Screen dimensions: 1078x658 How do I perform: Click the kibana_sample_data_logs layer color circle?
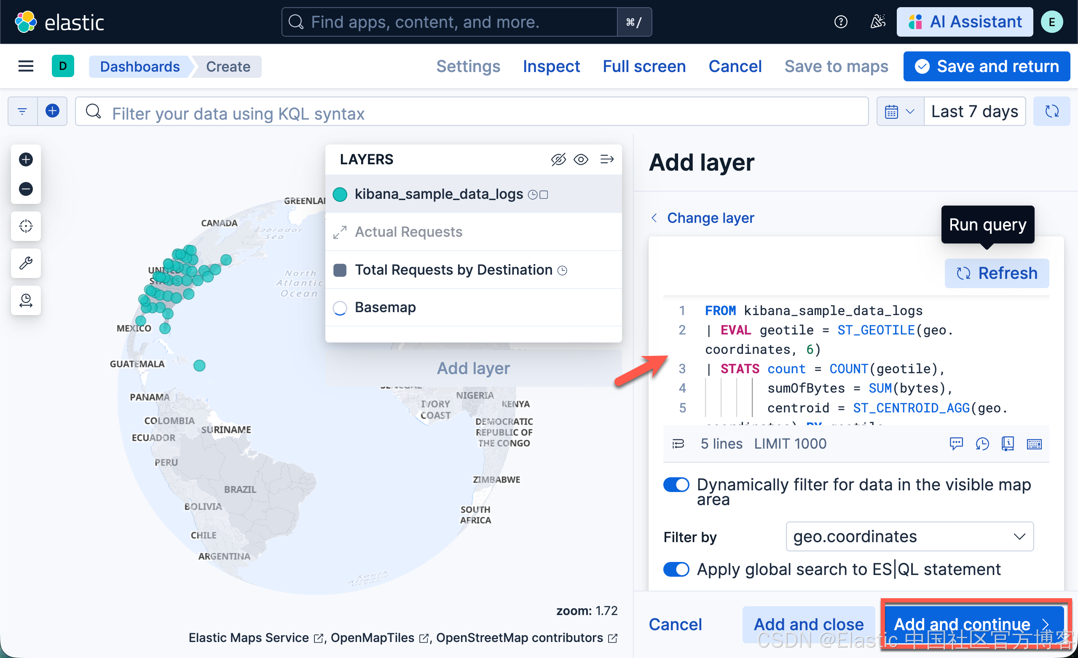340,194
